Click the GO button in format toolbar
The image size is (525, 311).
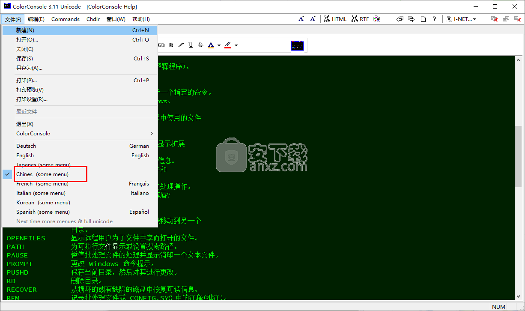(x=161, y=45)
